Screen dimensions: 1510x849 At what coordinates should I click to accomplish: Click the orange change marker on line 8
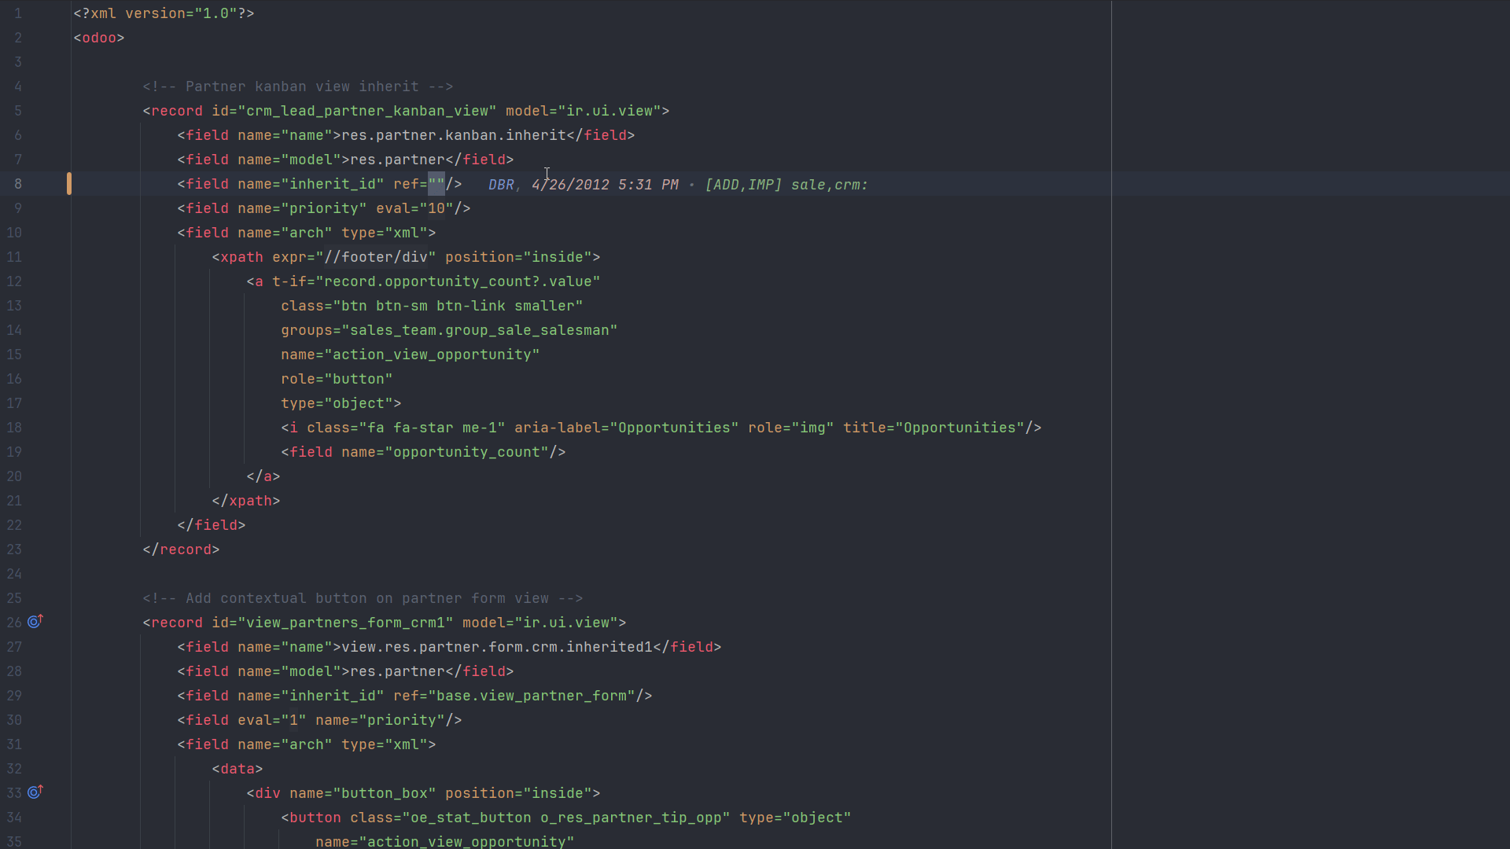pyautogui.click(x=69, y=184)
